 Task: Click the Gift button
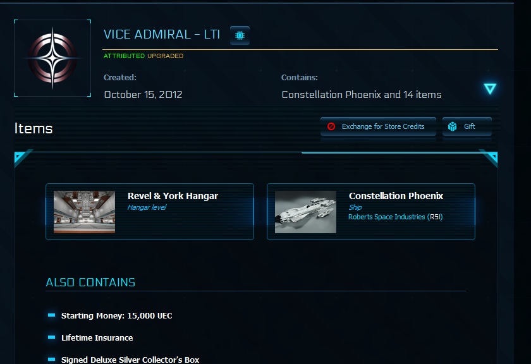pyautogui.click(x=467, y=126)
